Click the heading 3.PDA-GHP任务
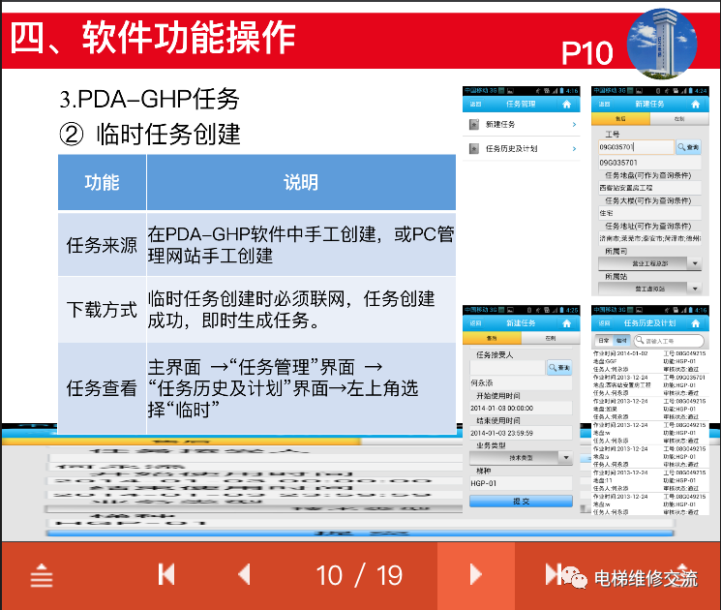This screenshot has width=721, height=610. click(149, 99)
